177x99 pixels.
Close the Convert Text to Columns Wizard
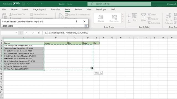(84, 21)
